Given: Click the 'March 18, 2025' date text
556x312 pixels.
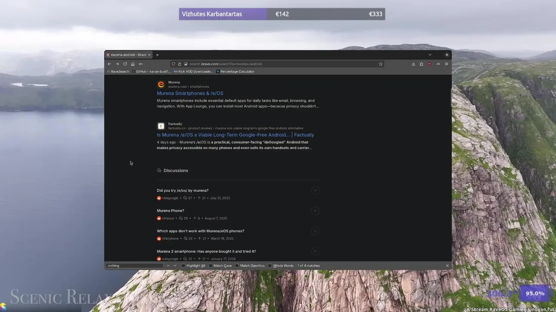Looking at the screenshot, I should point(222,238).
